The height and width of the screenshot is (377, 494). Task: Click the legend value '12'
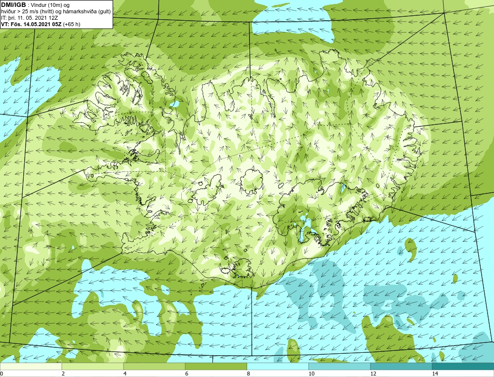tap(373, 374)
